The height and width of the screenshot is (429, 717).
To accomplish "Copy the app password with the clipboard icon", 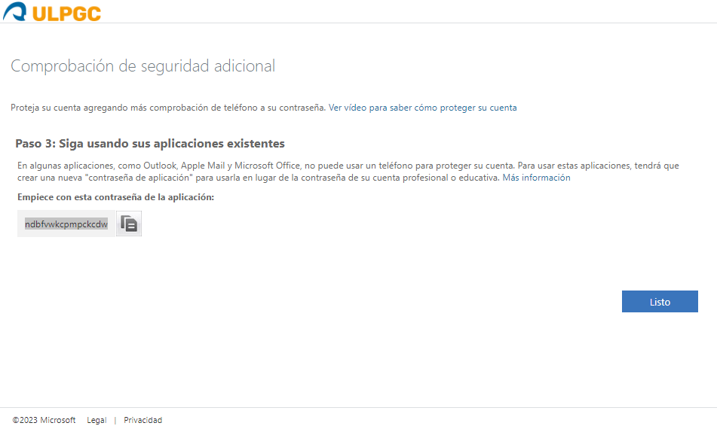I will [x=129, y=224].
